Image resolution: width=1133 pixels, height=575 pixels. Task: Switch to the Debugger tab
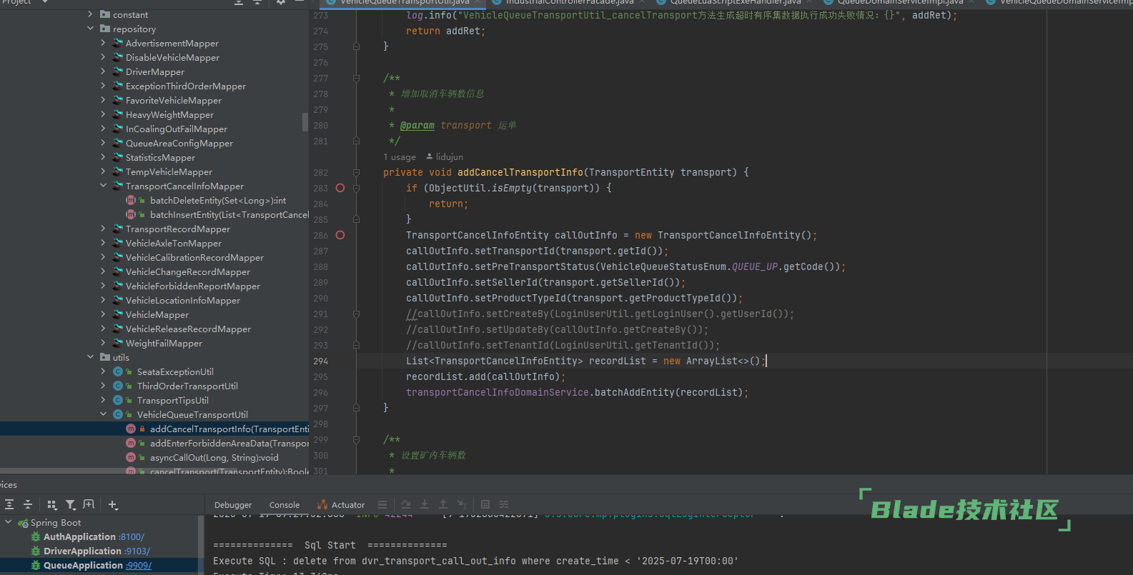(x=233, y=505)
